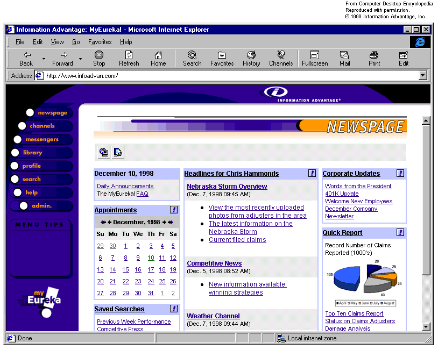Image resolution: width=438 pixels, height=350 pixels.
Task: Click the Saved Searches exclamation icon
Action: pos(174,309)
